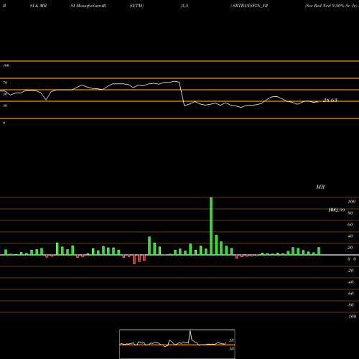Click the RSI axis label 50
The height and width of the screenshot is (359, 359).
[x=5, y=94]
